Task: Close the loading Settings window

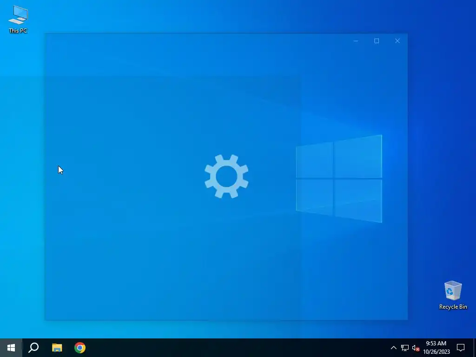Action: (397, 41)
